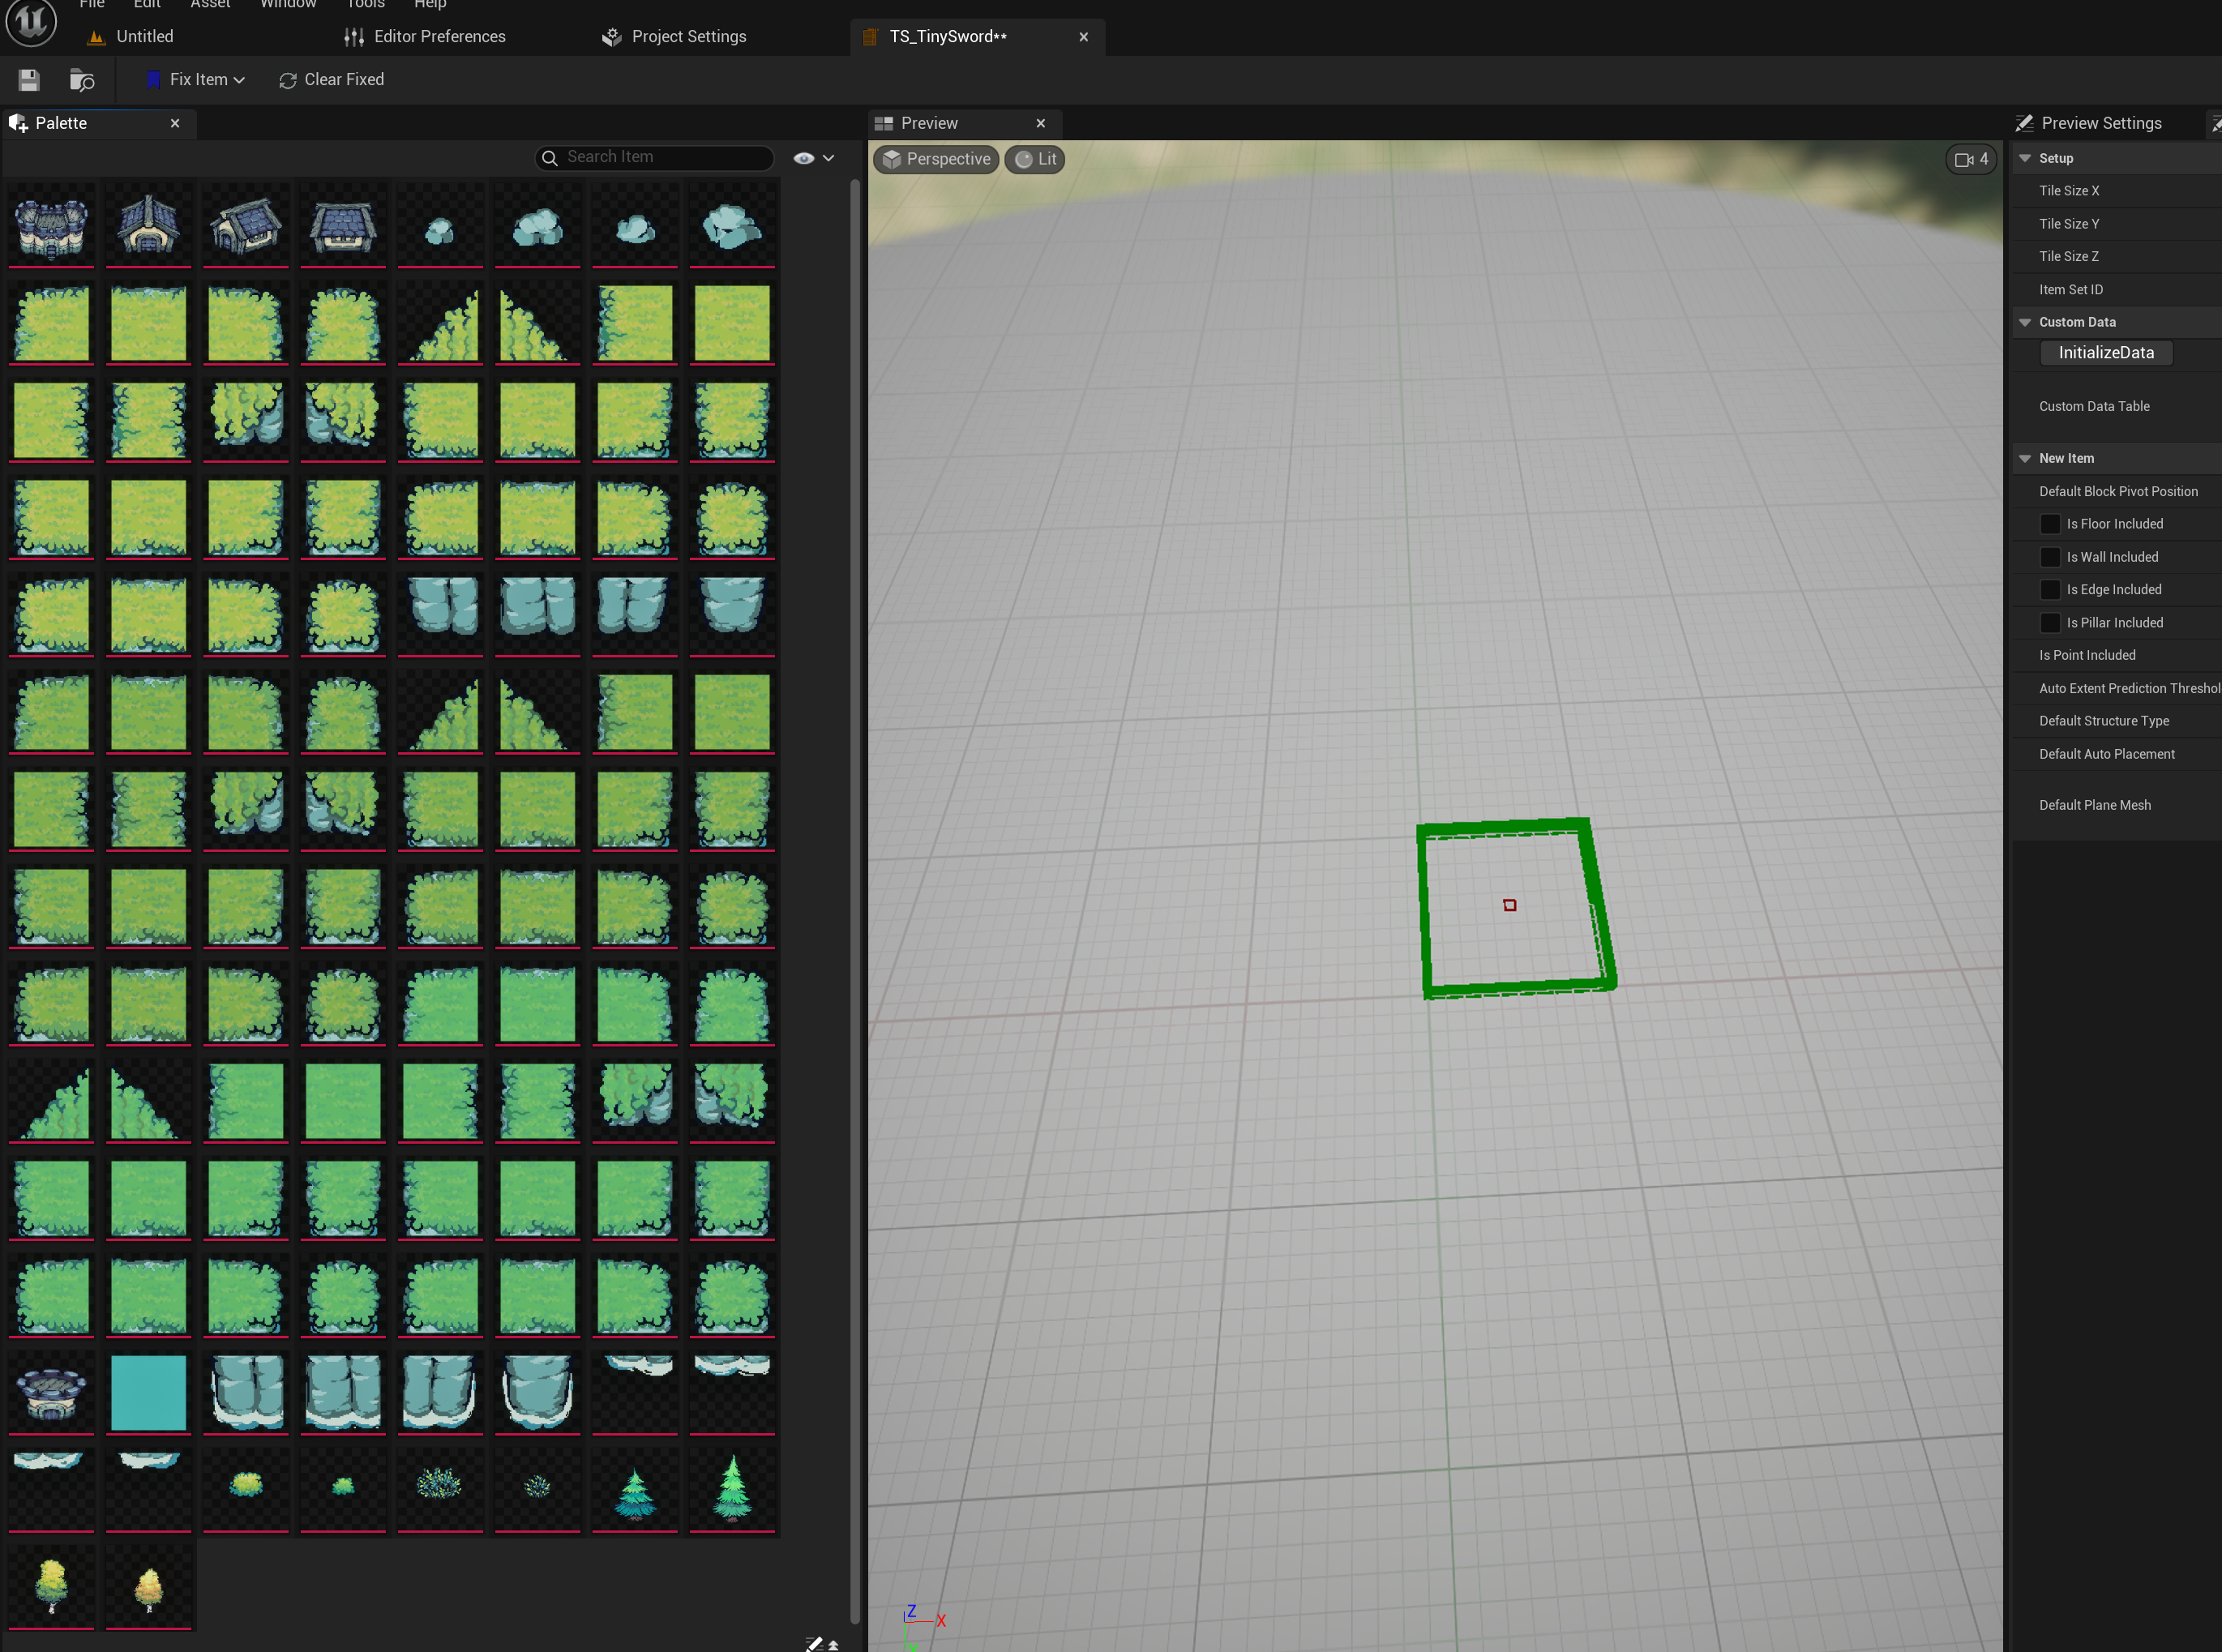Screen dimensions: 2222x1652
Task: Click the Unreal Engine logo icon
Action: [31, 22]
